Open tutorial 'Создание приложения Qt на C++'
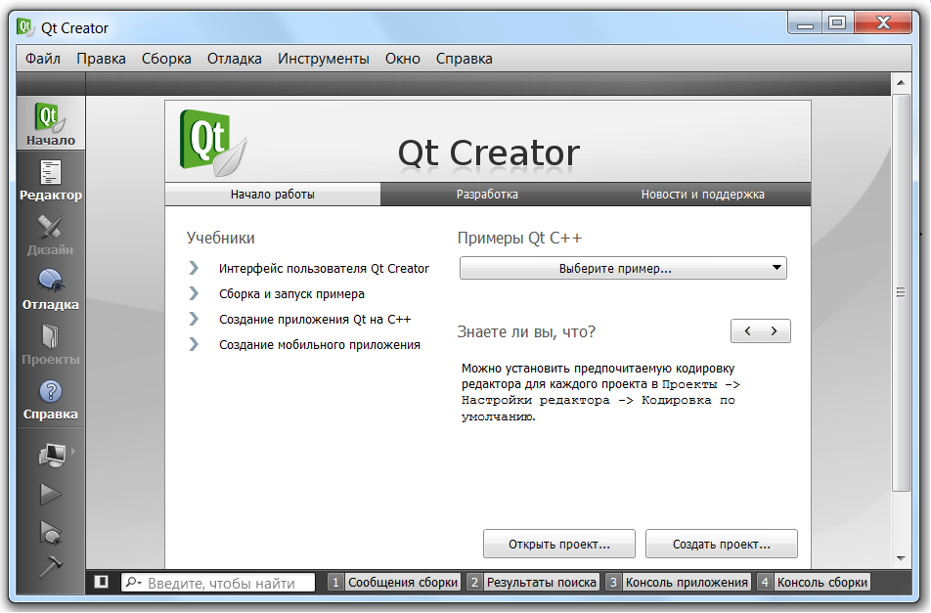Image resolution: width=931 pixels, height=613 pixels. click(315, 320)
